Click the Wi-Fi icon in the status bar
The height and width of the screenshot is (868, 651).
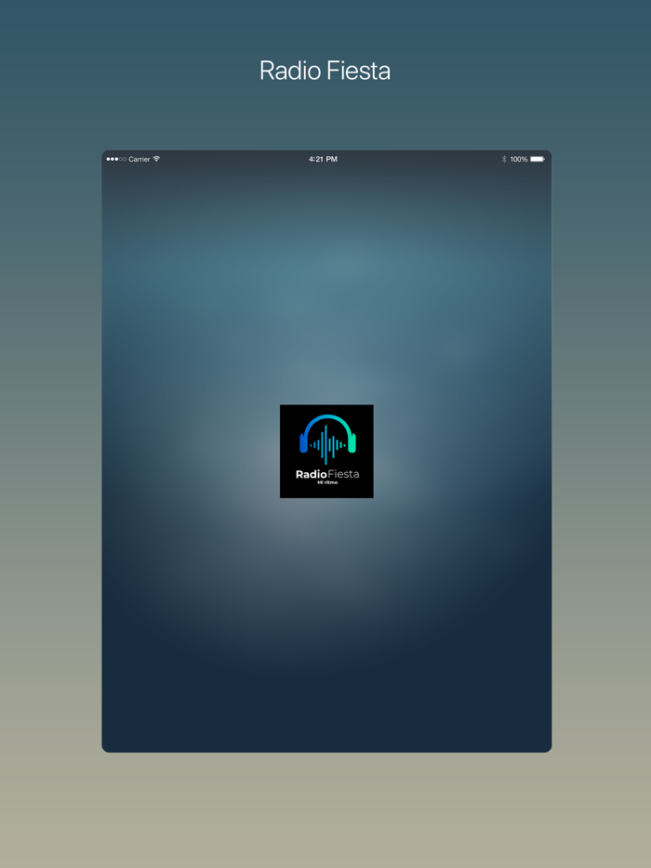[156, 159]
